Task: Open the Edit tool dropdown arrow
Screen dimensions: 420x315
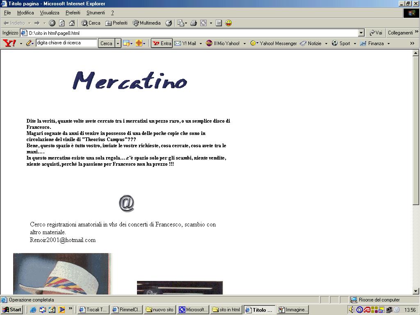Action: pos(211,23)
